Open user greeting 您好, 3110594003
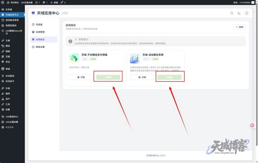 coord(244,3)
